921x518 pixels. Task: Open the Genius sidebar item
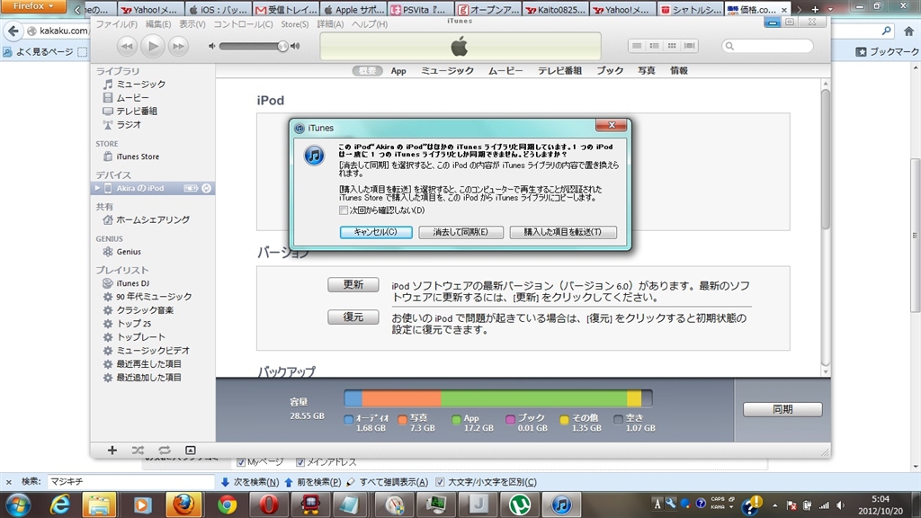[x=128, y=252]
